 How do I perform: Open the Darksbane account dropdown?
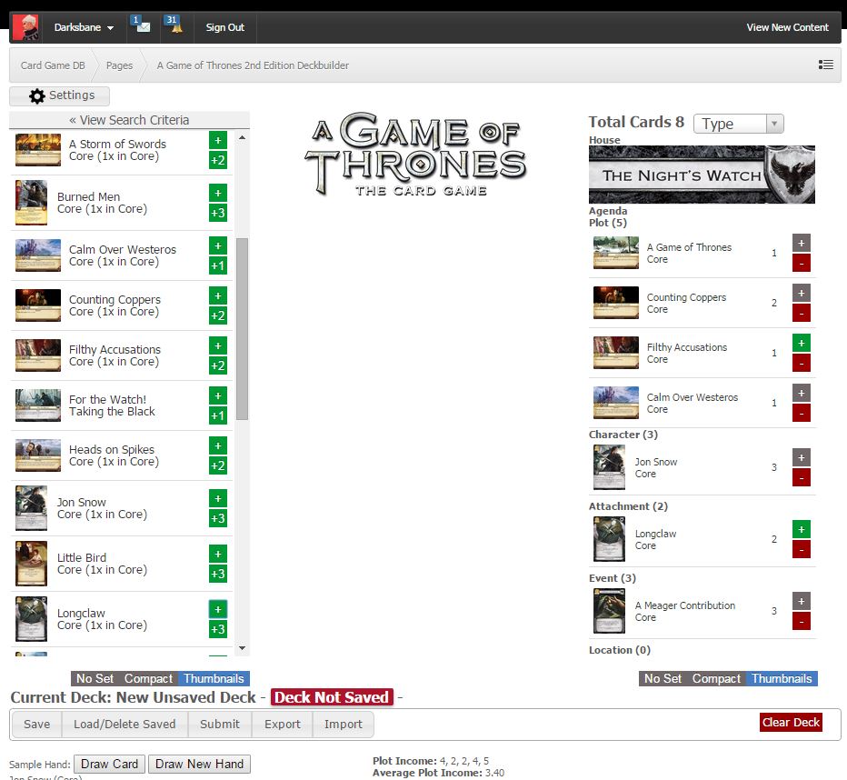pos(84,27)
